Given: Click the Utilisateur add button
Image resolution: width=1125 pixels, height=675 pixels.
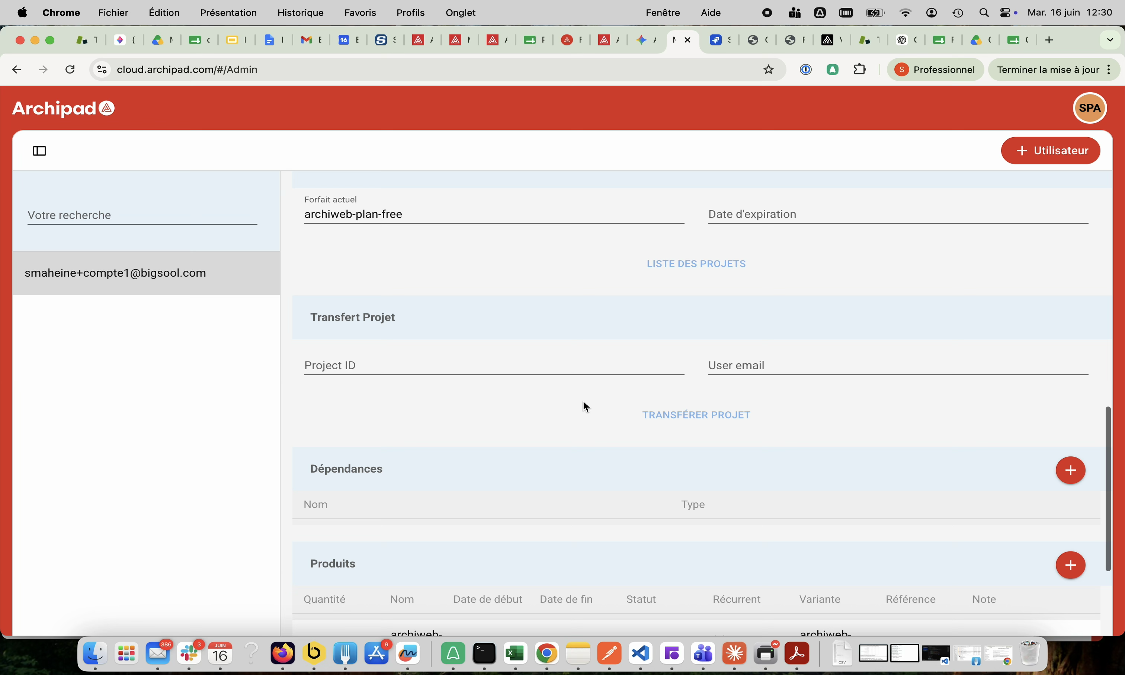Looking at the screenshot, I should pyautogui.click(x=1050, y=151).
